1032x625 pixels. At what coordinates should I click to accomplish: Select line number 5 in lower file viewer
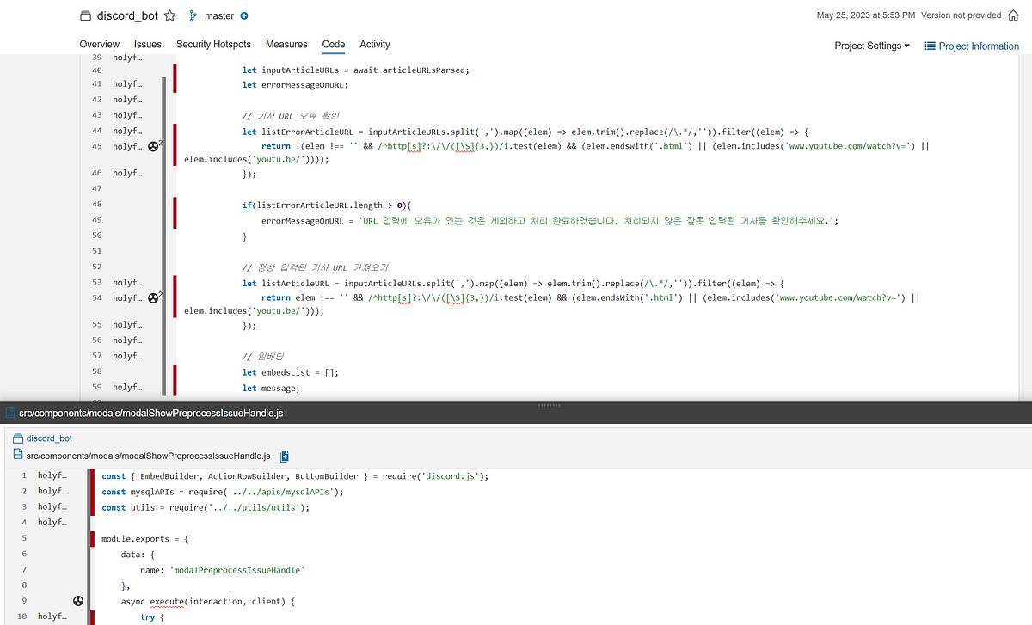click(24, 538)
